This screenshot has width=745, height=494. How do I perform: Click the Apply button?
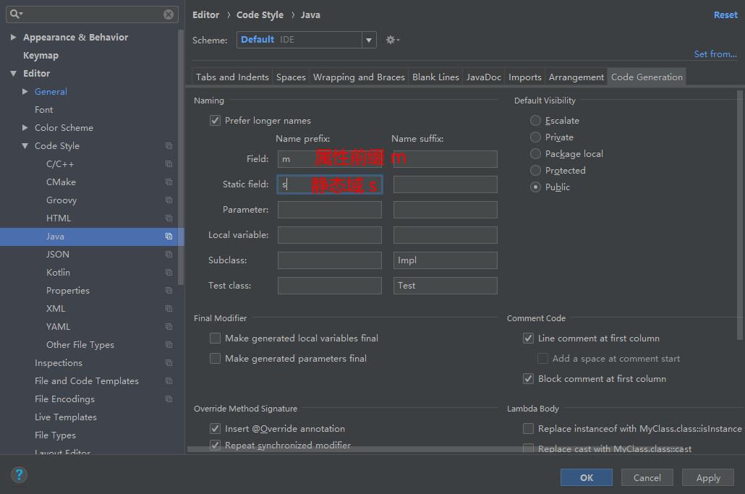tap(708, 477)
